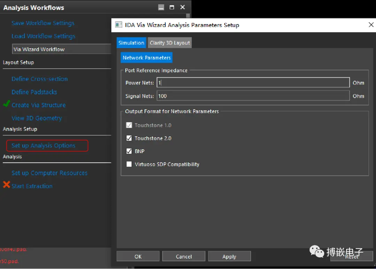
Task: Uncheck the BNP output format
Action: (x=129, y=151)
